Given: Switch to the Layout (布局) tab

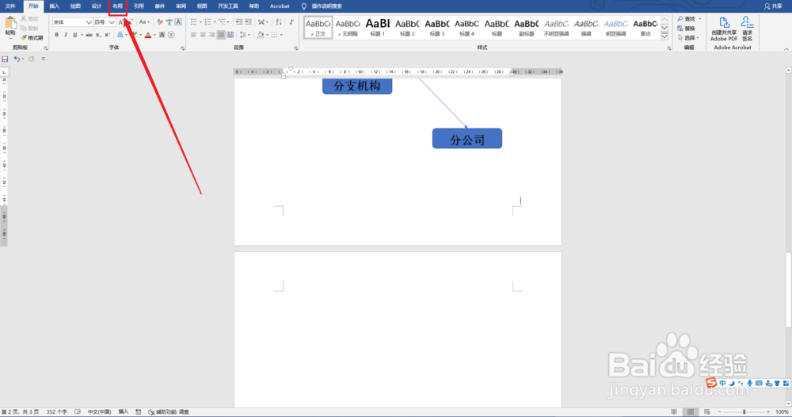Looking at the screenshot, I should pos(118,6).
